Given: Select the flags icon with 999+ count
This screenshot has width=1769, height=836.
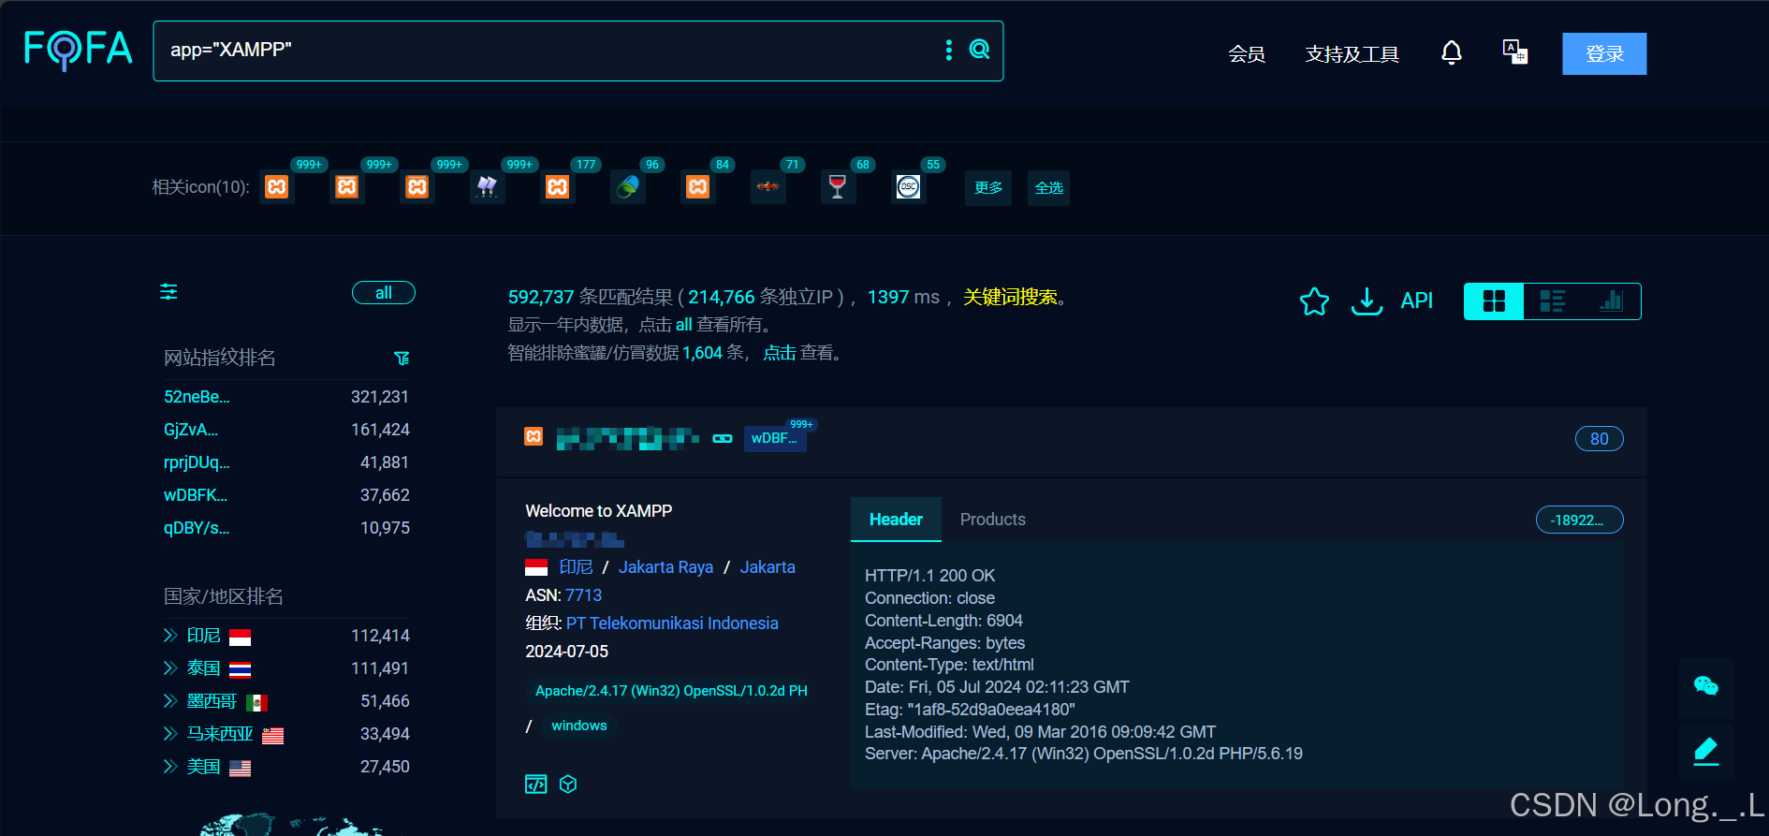Looking at the screenshot, I should pos(488,187).
